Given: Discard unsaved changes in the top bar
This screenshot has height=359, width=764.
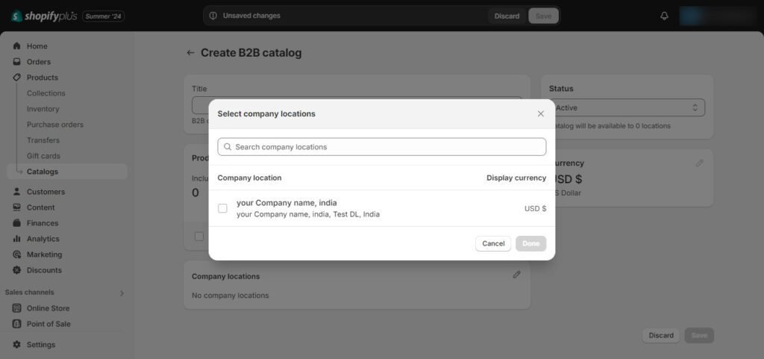Looking at the screenshot, I should click(507, 16).
